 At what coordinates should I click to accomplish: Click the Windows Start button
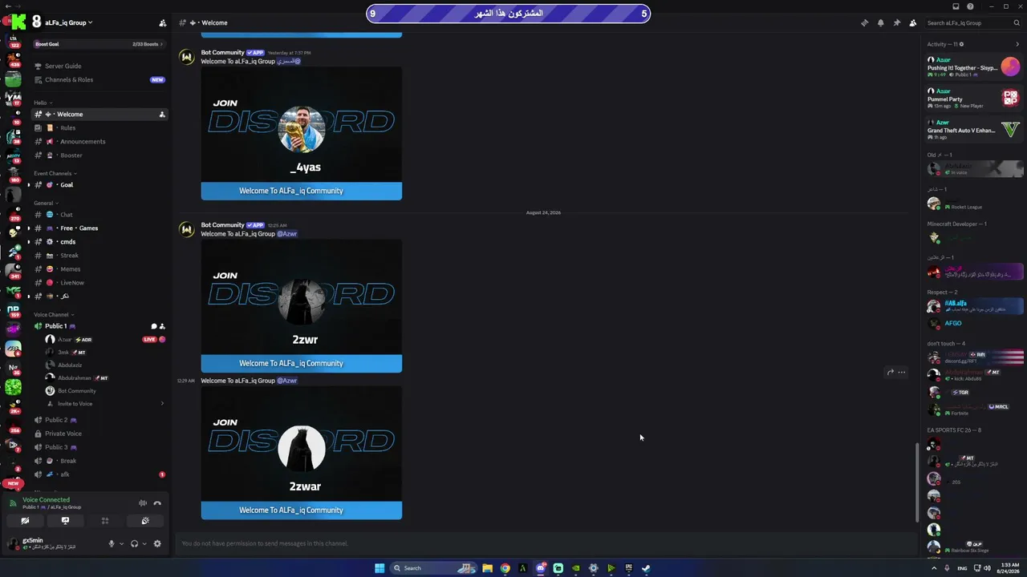coord(380,568)
